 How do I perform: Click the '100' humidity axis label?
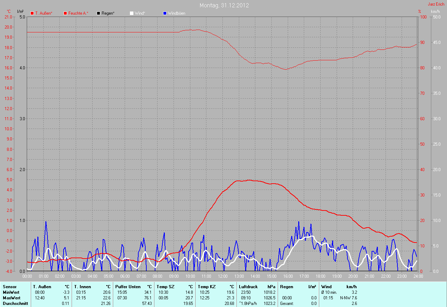(x=423, y=17)
